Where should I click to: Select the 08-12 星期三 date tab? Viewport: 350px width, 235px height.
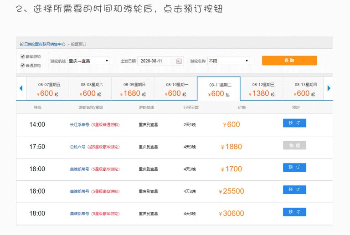click(x=262, y=89)
